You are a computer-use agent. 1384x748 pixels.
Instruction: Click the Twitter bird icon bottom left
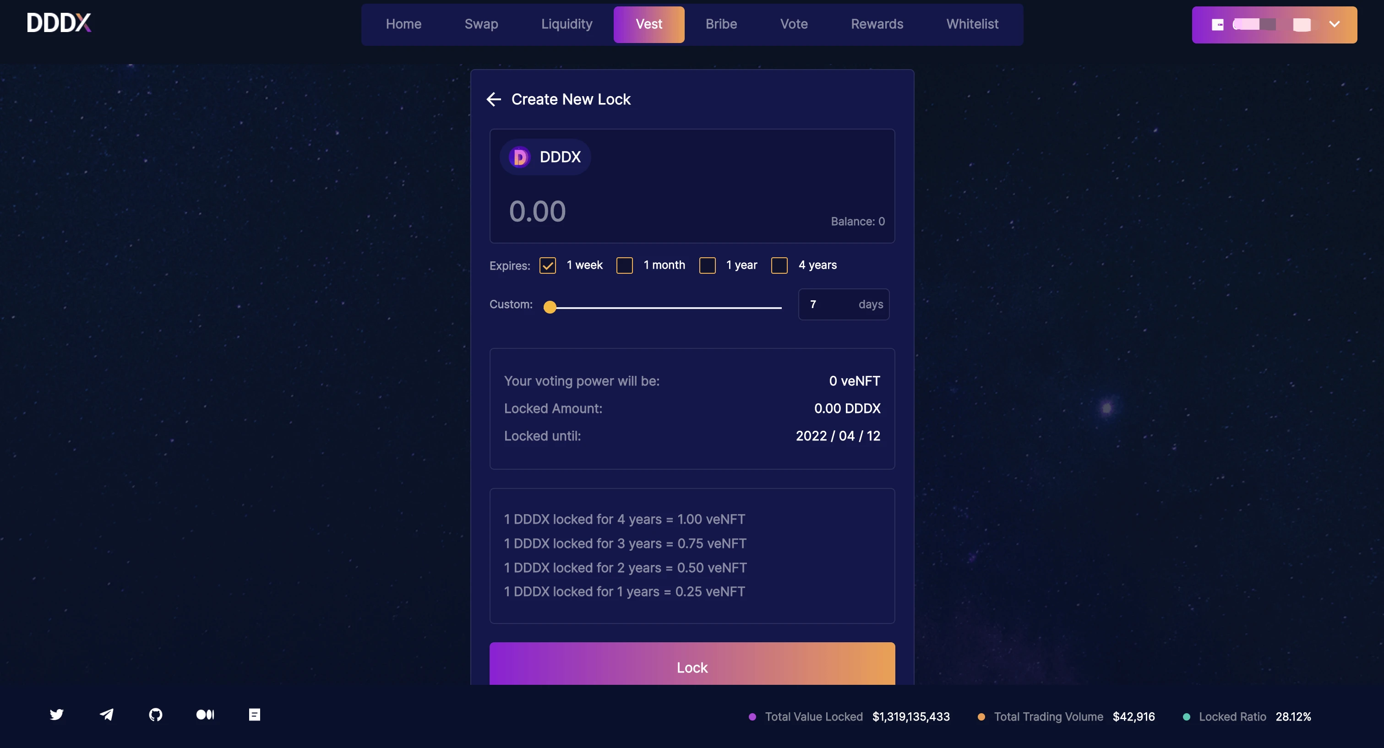point(57,714)
